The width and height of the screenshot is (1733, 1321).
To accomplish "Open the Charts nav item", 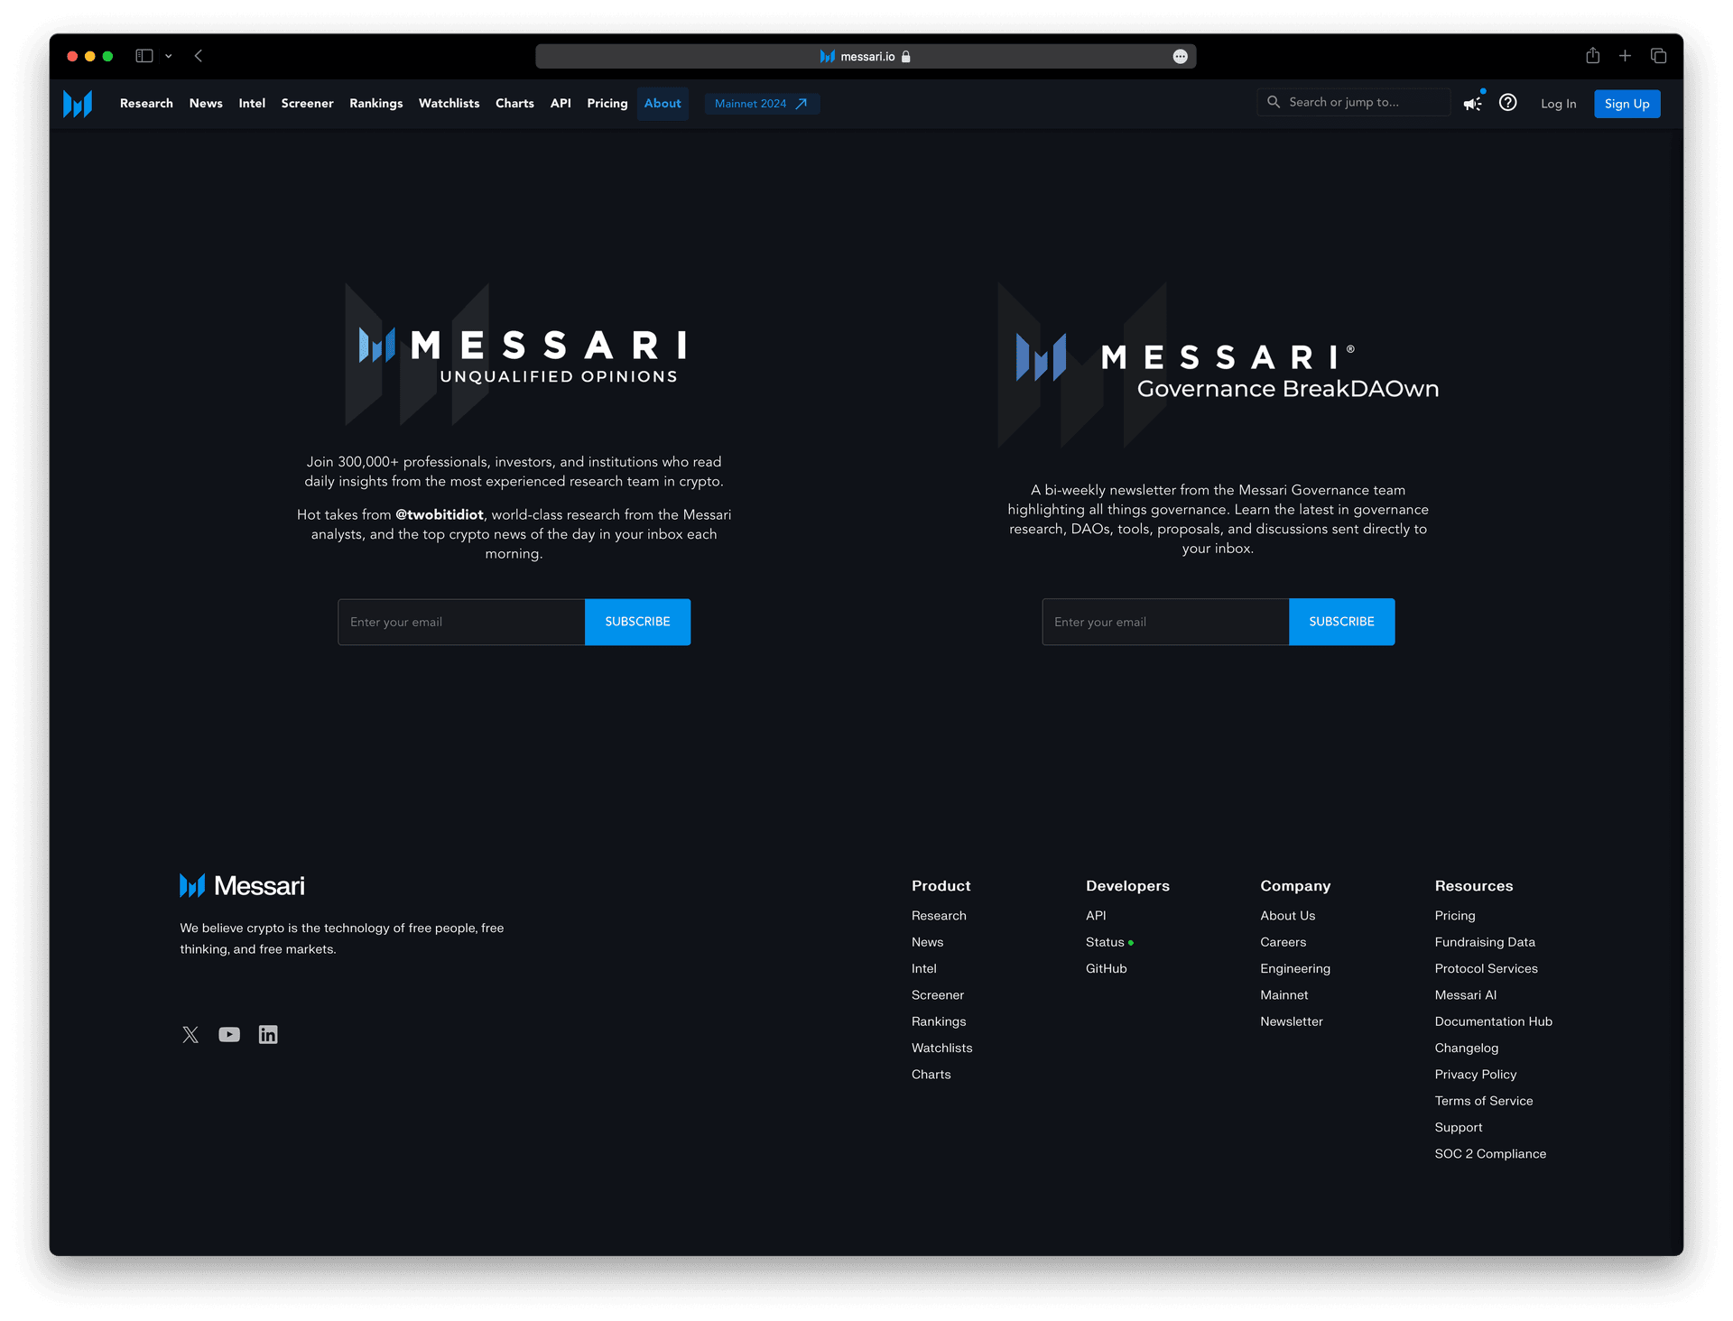I will click(x=514, y=104).
